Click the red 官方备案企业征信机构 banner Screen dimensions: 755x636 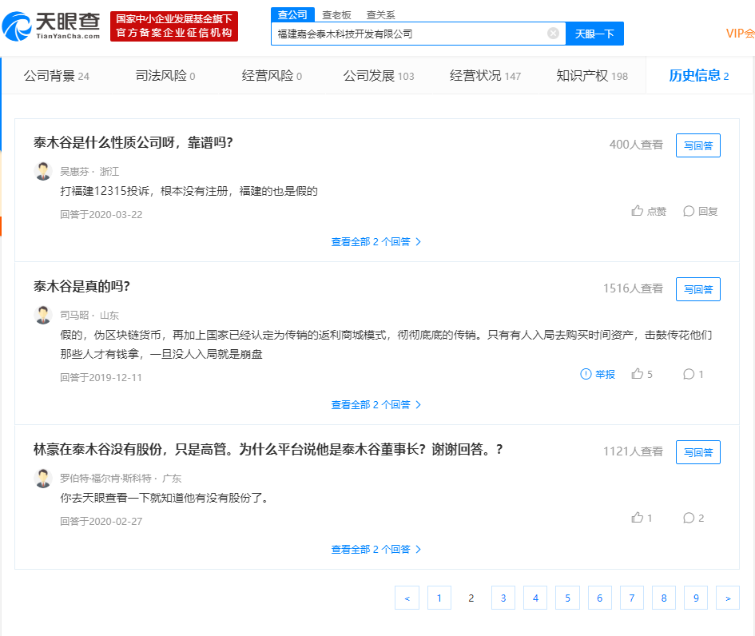174,26
